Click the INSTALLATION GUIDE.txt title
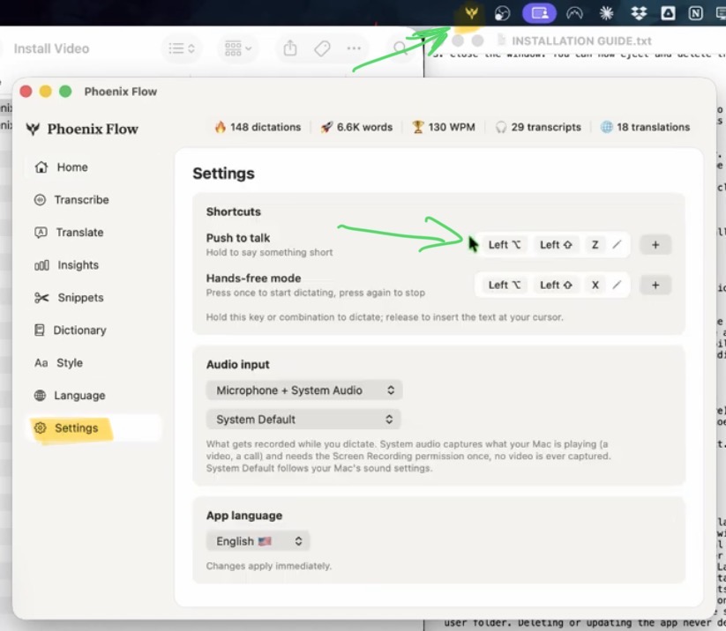The width and height of the screenshot is (726, 631). pos(581,41)
